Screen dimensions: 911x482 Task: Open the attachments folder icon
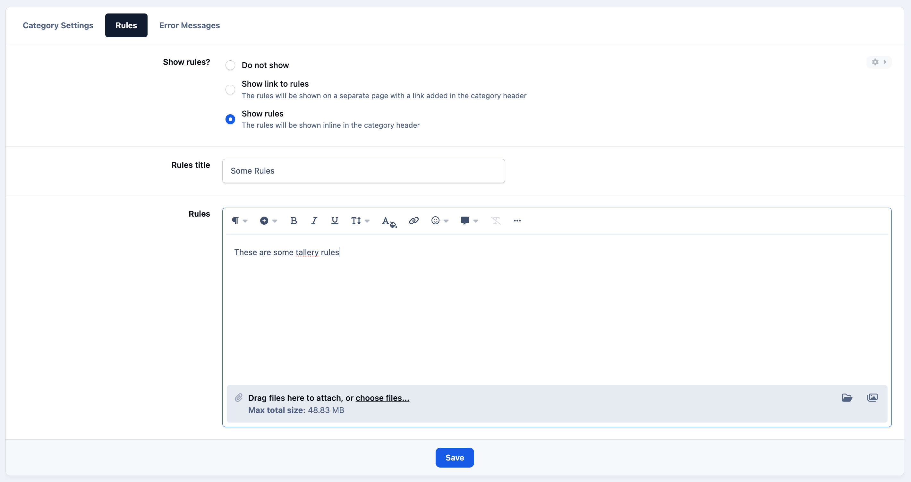click(x=847, y=398)
